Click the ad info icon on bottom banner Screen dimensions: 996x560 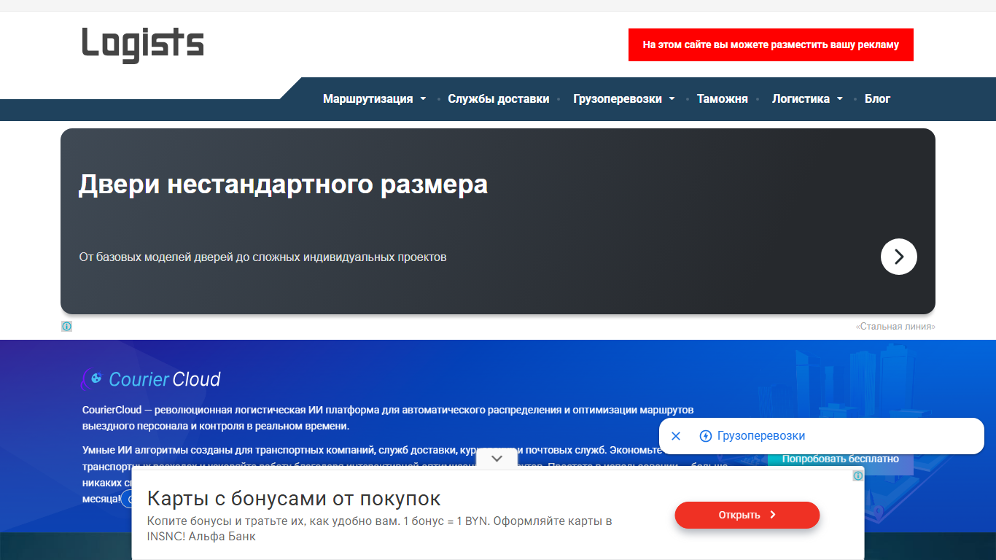coord(858,476)
